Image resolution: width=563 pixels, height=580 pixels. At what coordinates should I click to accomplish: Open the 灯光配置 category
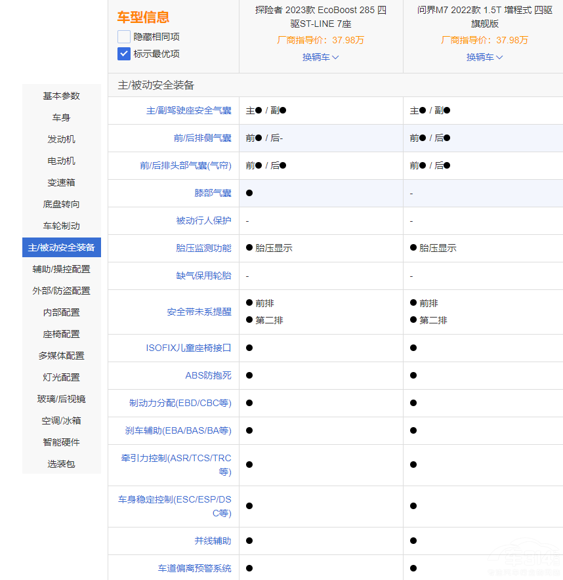tap(61, 377)
